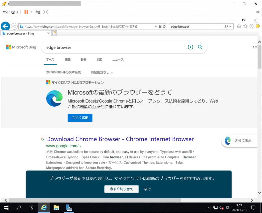Click the www.google.com/ green URL

pyautogui.click(x=62, y=146)
